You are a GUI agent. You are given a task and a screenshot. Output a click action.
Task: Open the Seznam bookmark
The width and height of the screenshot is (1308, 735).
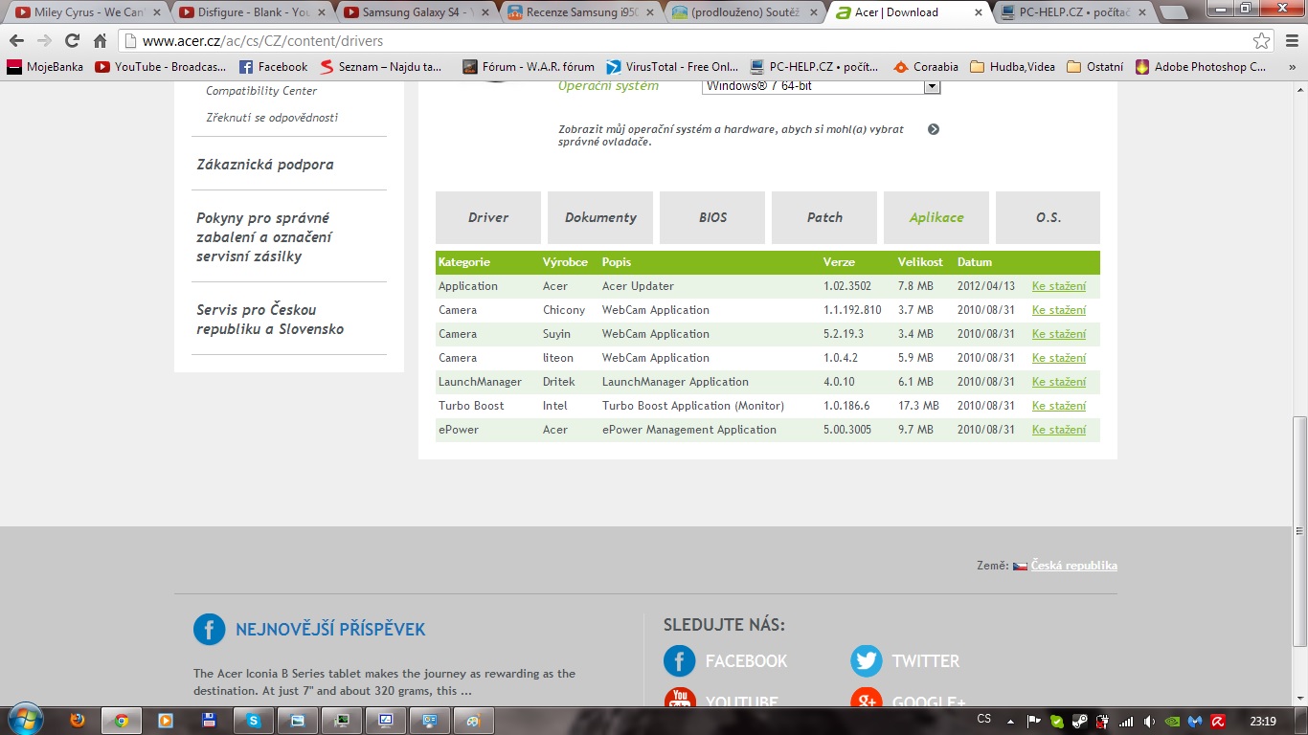pyautogui.click(x=380, y=67)
